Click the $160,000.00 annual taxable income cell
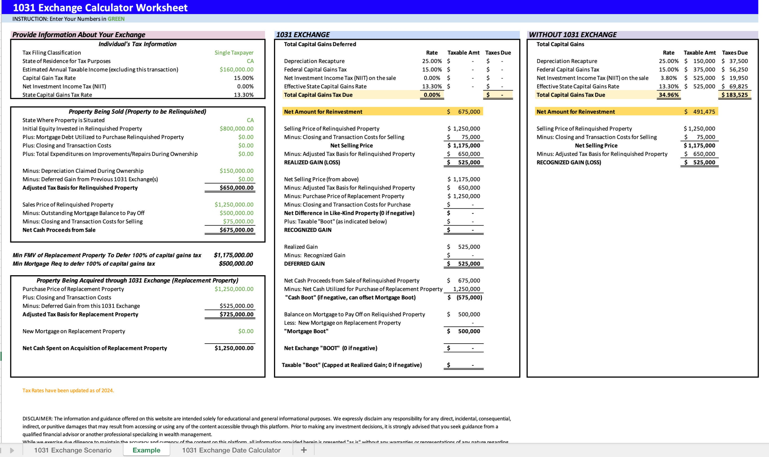 click(x=236, y=70)
